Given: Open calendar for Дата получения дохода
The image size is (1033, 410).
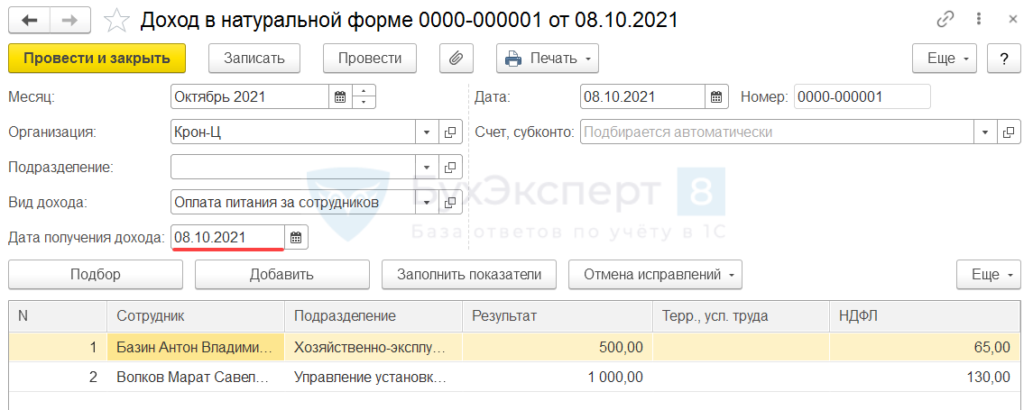Looking at the screenshot, I should [297, 237].
